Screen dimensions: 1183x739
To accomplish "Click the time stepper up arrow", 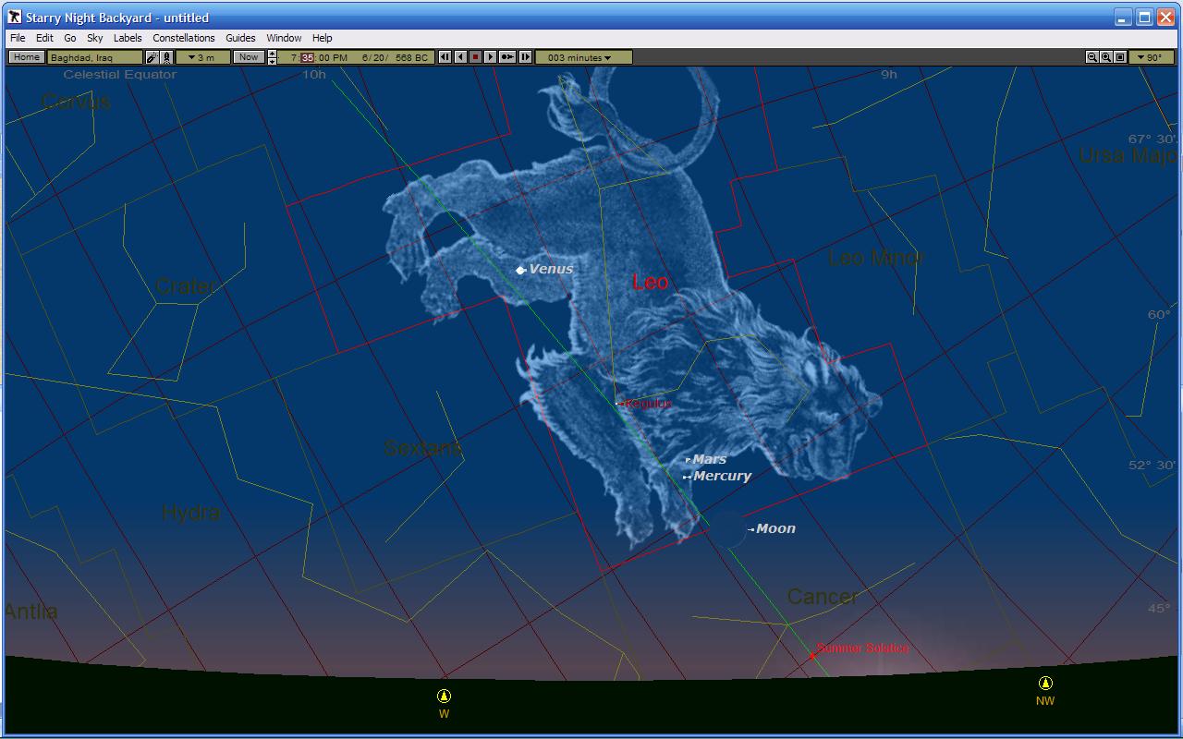I will coord(272,54).
